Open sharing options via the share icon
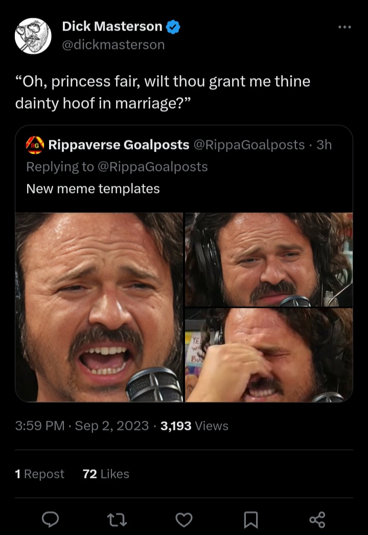 point(318,520)
